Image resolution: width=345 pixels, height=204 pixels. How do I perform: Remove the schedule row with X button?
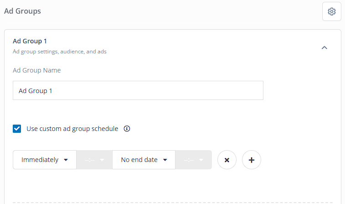pos(227,160)
